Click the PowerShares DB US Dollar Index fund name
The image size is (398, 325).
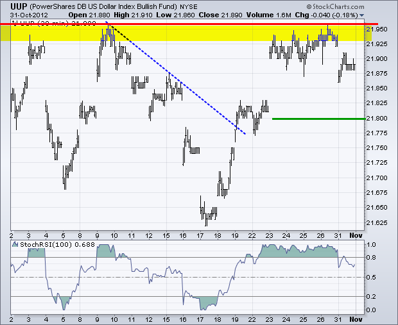click(103, 6)
